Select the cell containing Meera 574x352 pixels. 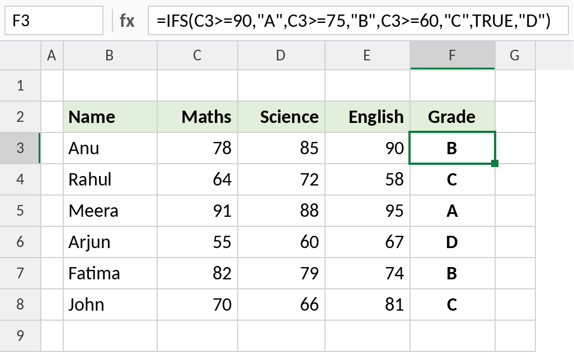click(110, 211)
